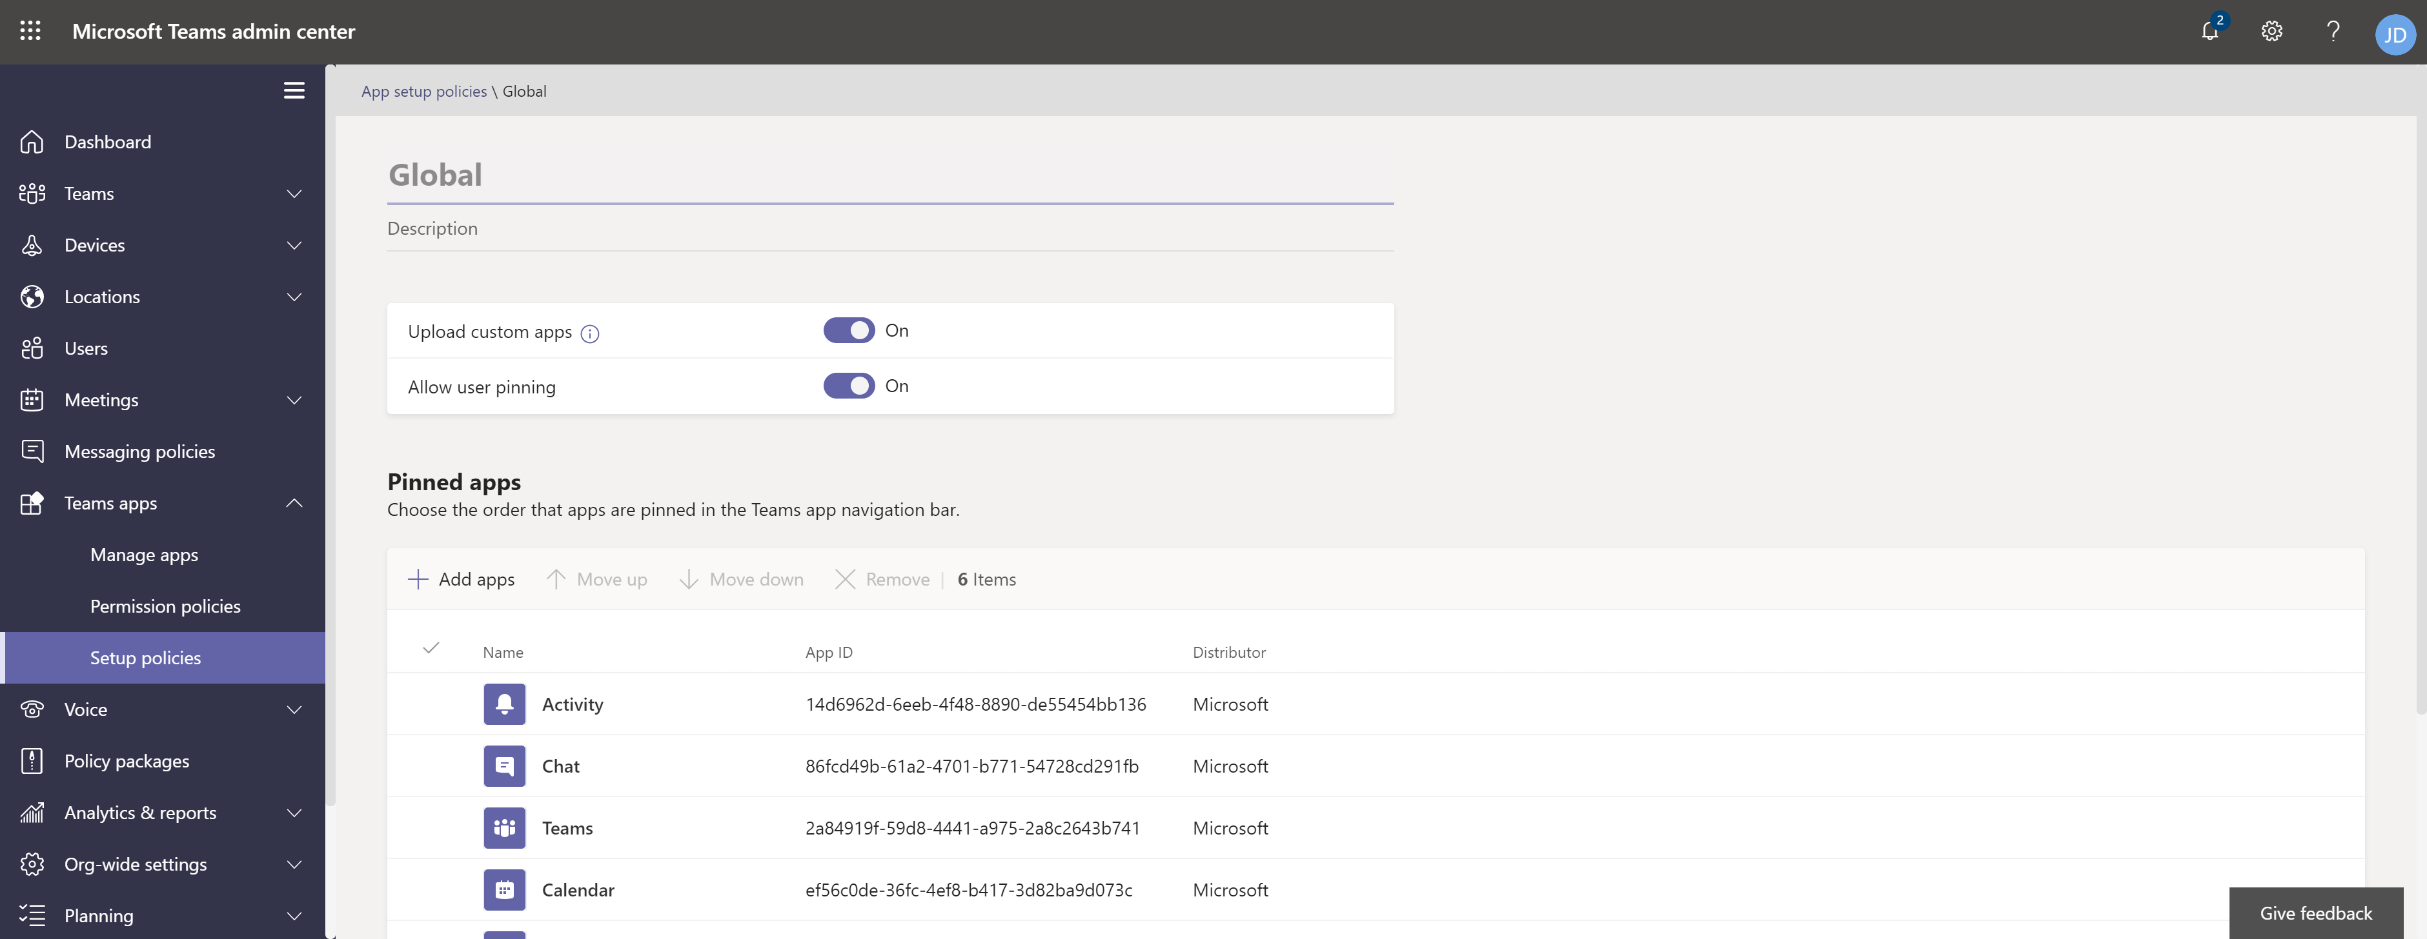The image size is (2427, 939).
Task: Open Permission policies in sidebar
Action: click(x=165, y=606)
